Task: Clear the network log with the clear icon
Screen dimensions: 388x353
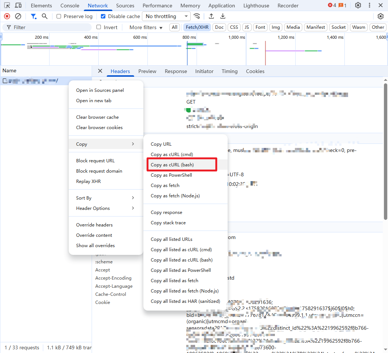Action: click(x=18, y=16)
